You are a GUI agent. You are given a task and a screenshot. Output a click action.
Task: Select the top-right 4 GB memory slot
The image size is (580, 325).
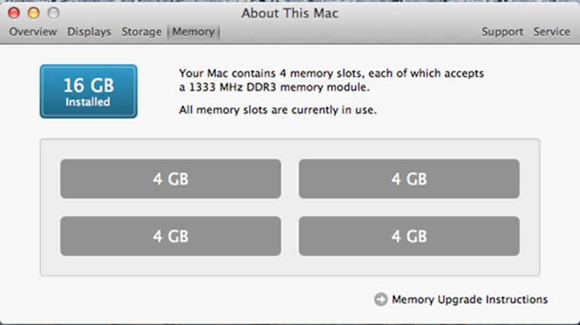pyautogui.click(x=409, y=179)
